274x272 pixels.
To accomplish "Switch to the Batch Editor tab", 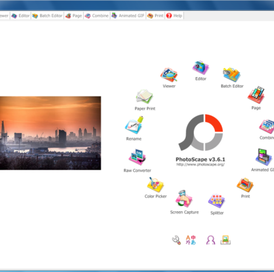I will [48, 16].
